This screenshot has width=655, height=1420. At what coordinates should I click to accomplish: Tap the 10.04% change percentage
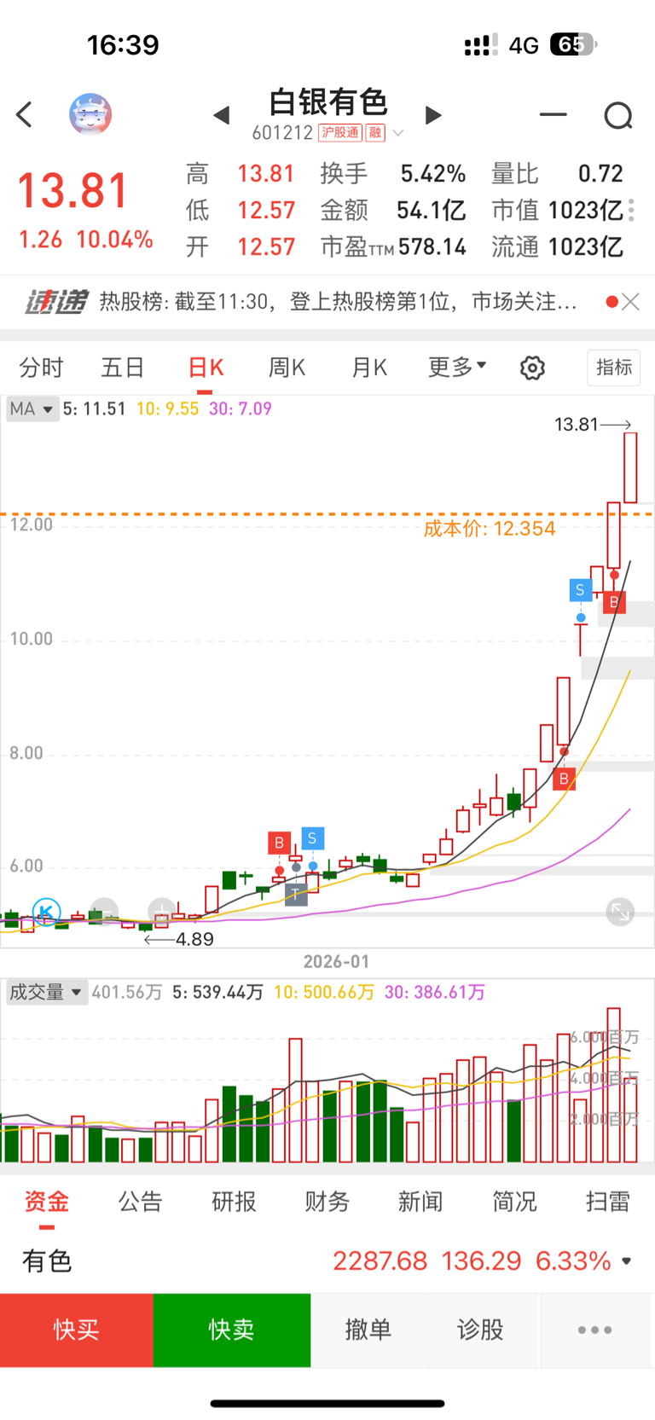coord(114,240)
